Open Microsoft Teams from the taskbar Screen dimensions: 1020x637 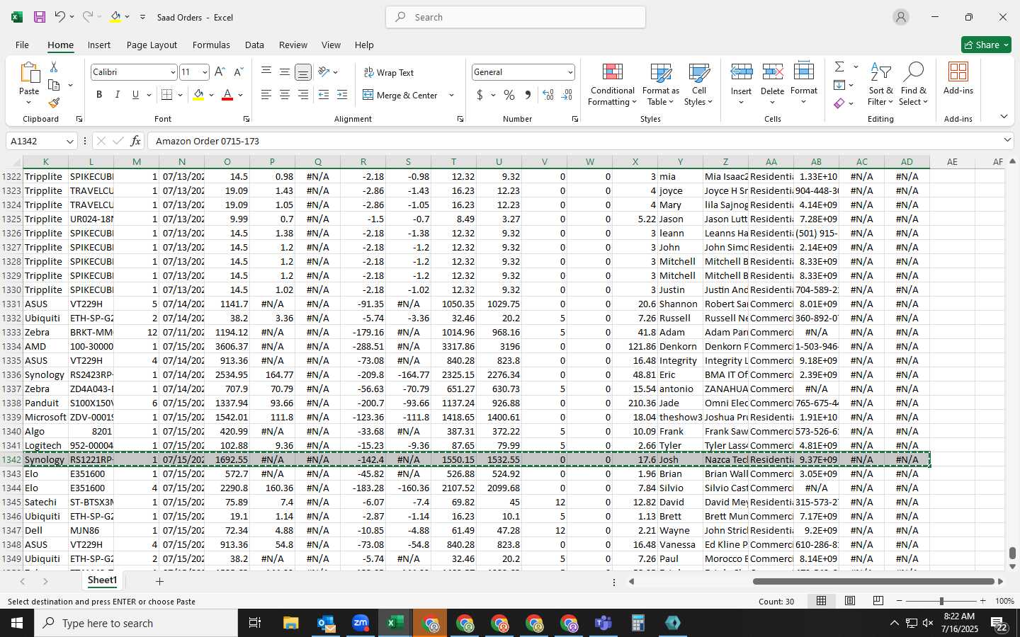[x=603, y=623]
